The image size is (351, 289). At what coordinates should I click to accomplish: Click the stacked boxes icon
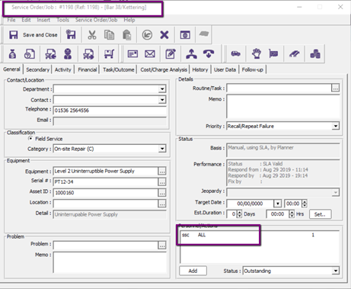point(315,54)
